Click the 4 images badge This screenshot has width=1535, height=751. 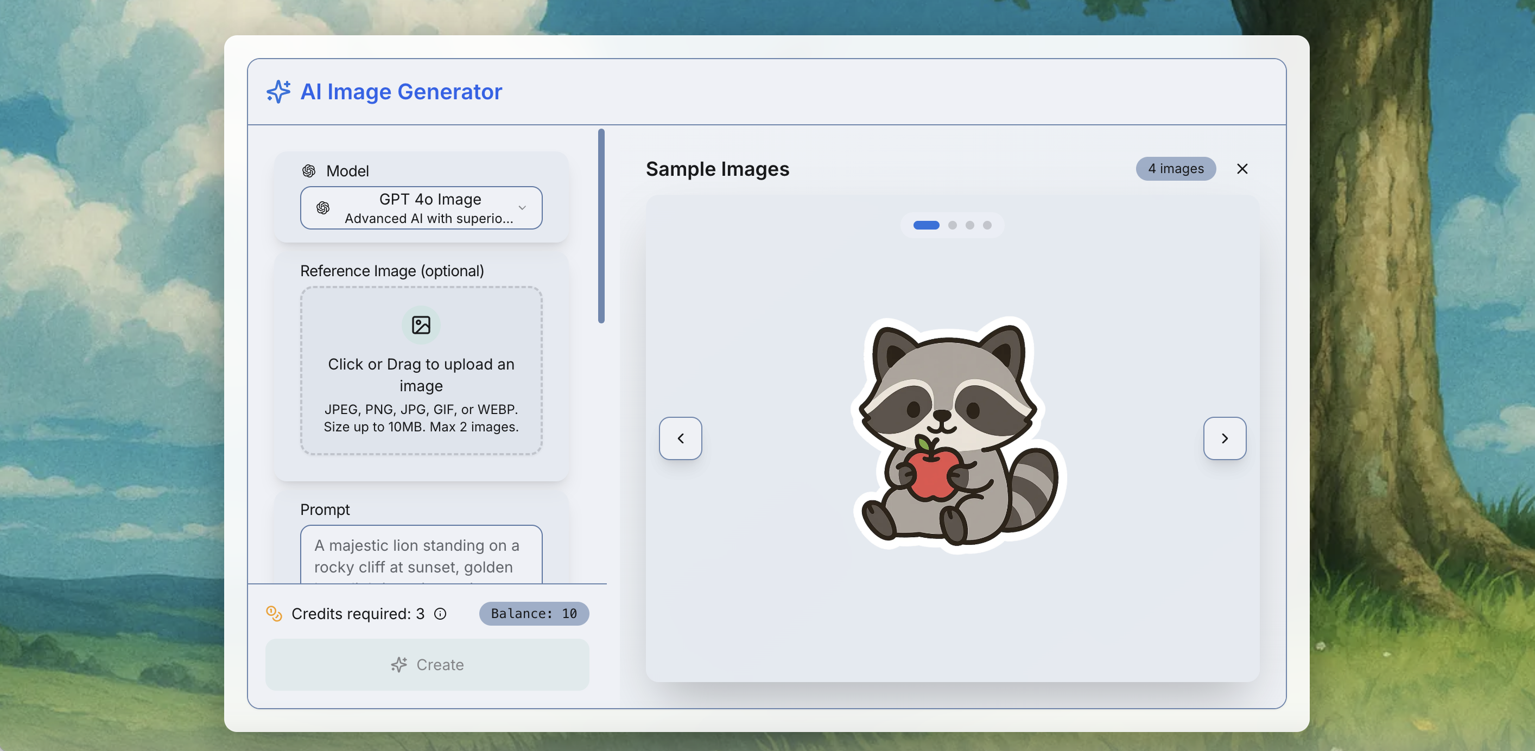coord(1176,169)
